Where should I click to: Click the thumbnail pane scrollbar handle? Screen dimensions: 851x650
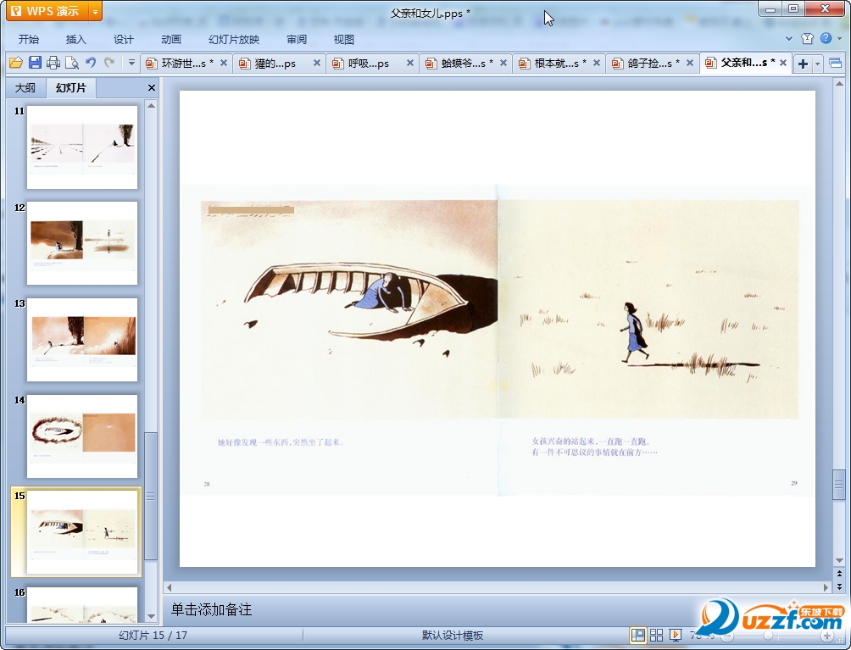coord(151,496)
